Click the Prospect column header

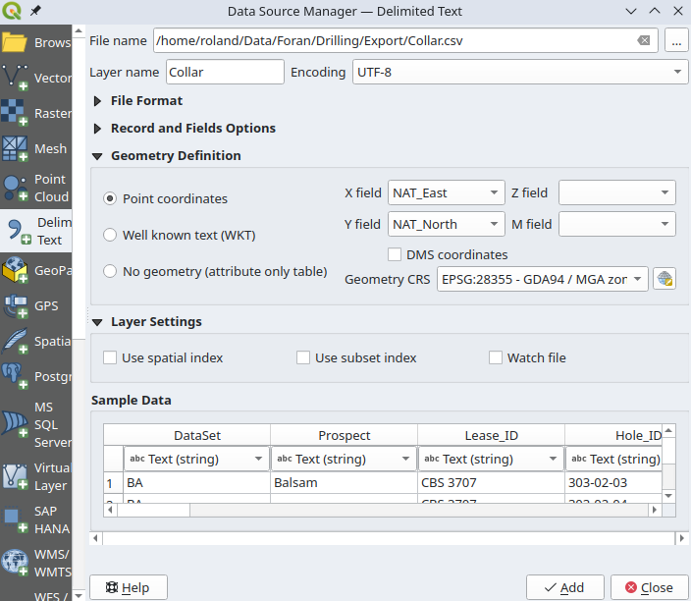tap(344, 435)
